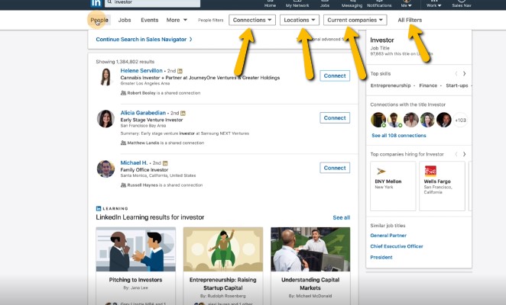Go to My Network page

point(297,4)
